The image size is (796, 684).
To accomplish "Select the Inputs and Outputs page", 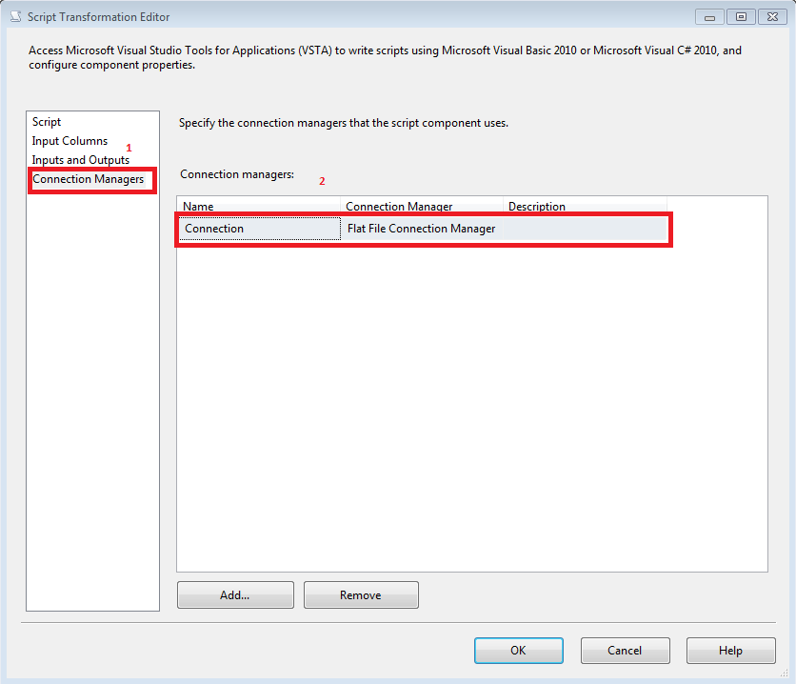I will 79,159.
